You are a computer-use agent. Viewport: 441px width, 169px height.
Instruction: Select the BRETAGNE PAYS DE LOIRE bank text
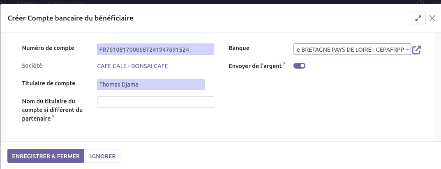350,49
